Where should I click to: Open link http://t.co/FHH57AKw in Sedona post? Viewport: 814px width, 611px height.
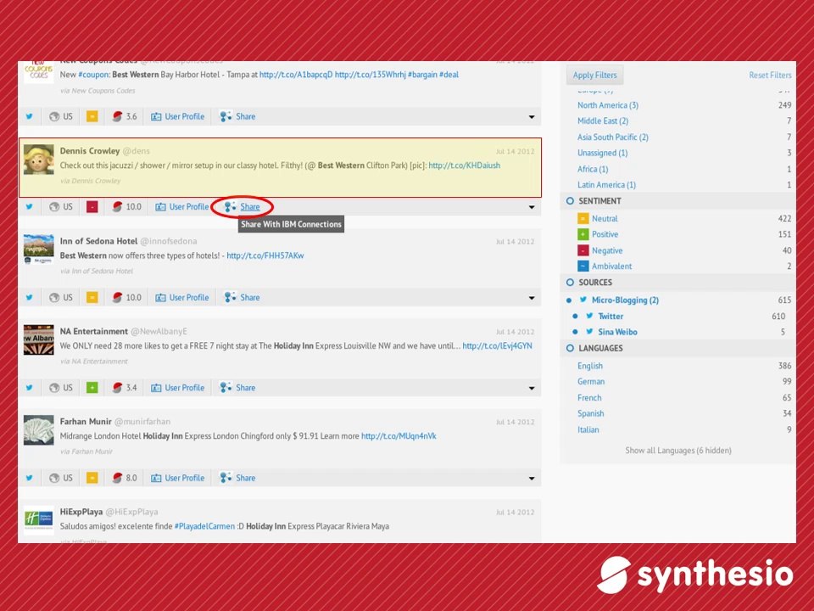click(265, 255)
